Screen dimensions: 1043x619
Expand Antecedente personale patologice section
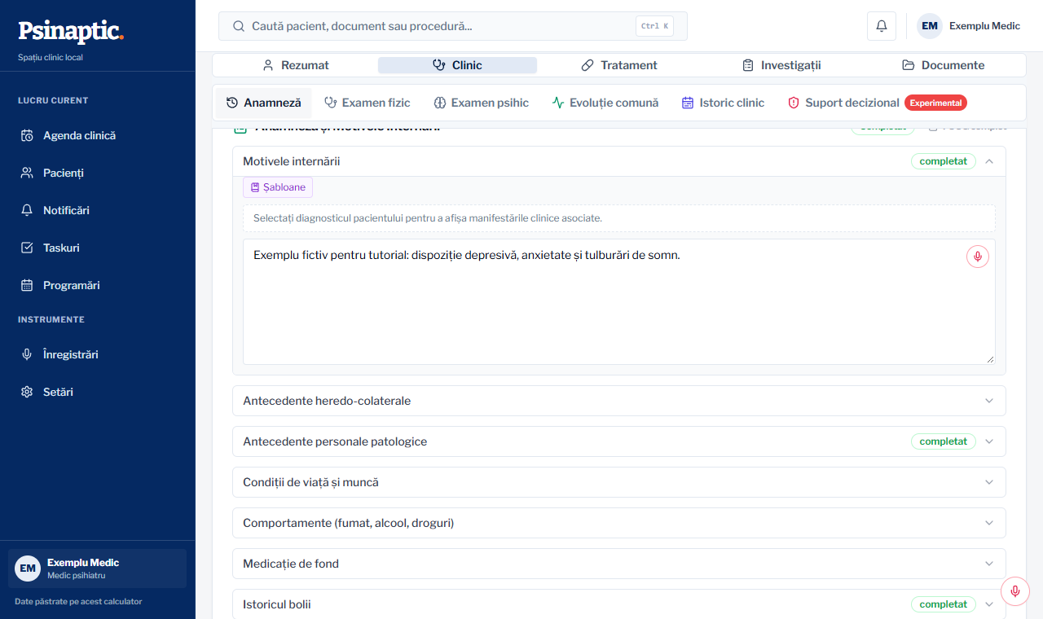(x=619, y=441)
